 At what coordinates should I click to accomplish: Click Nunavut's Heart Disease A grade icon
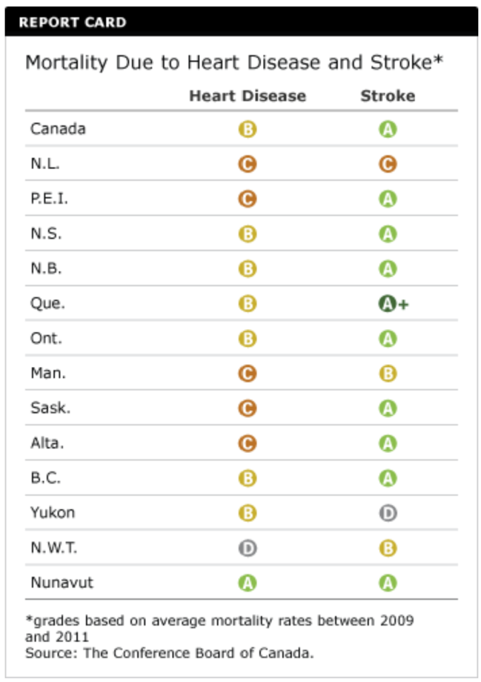[247, 583]
